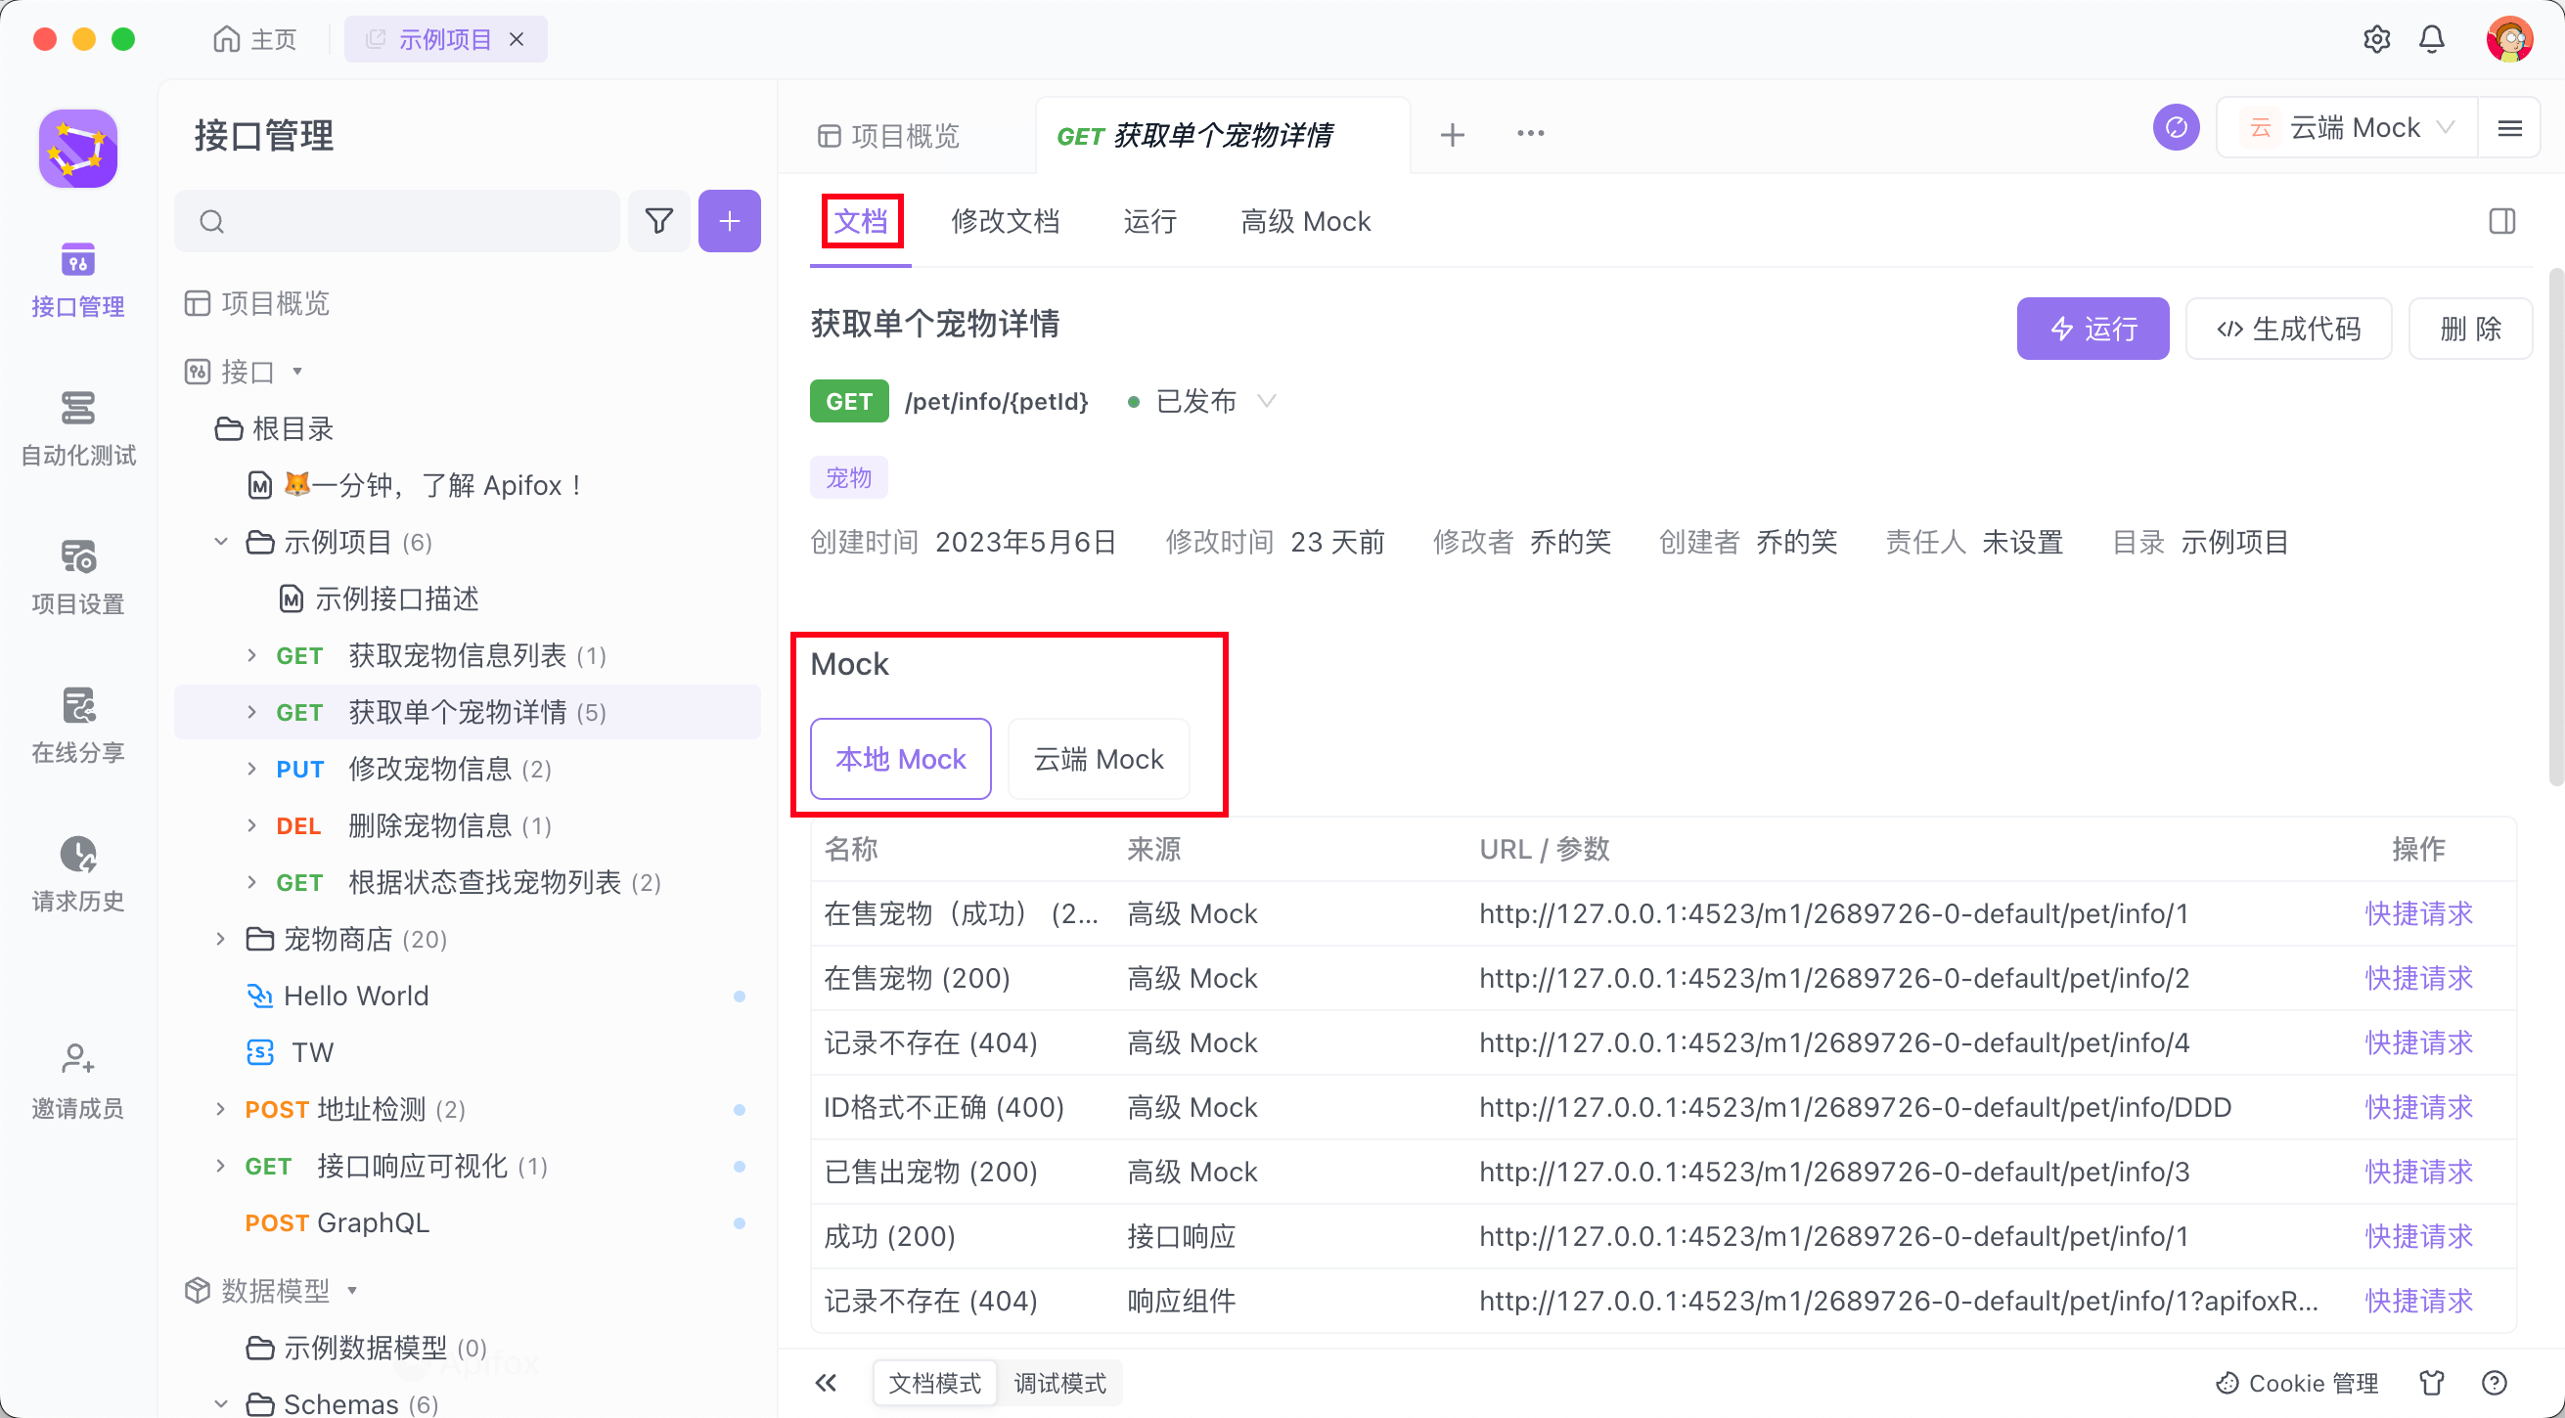Open the 高级 Mock tab
The width and height of the screenshot is (2565, 1418).
click(1304, 221)
